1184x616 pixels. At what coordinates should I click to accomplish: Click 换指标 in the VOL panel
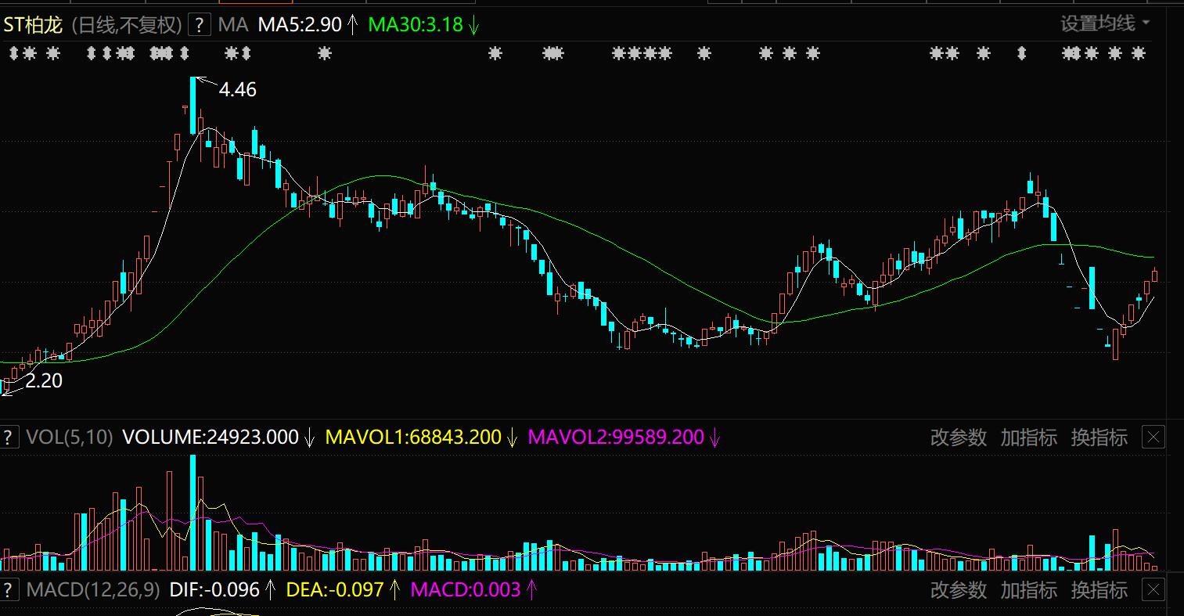pos(1099,437)
